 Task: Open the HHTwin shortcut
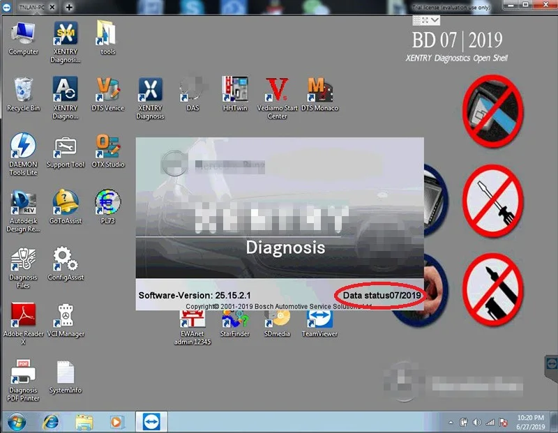[235, 95]
